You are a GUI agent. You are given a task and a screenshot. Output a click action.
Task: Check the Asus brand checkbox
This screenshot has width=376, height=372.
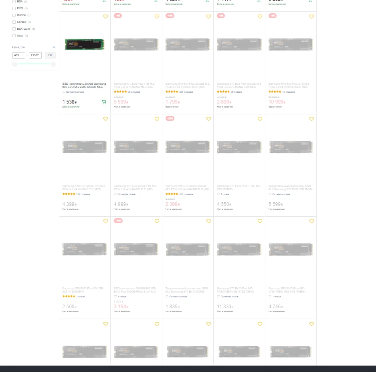[14, 36]
